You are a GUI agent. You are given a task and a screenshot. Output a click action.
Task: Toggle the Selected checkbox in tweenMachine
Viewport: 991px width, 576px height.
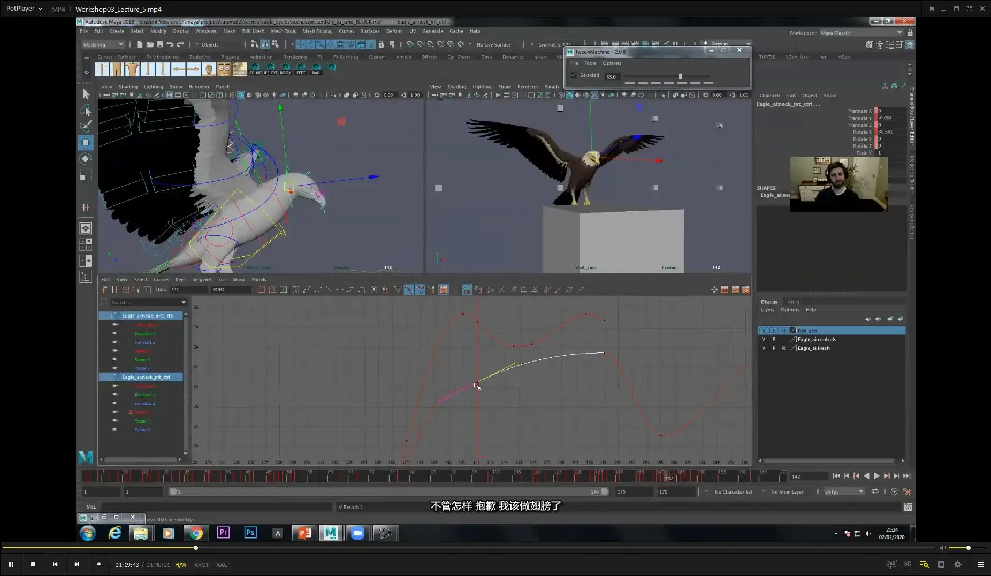574,75
